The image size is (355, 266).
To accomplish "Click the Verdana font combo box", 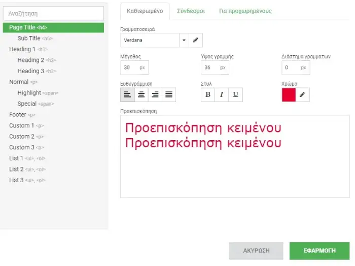I will pos(150,40).
